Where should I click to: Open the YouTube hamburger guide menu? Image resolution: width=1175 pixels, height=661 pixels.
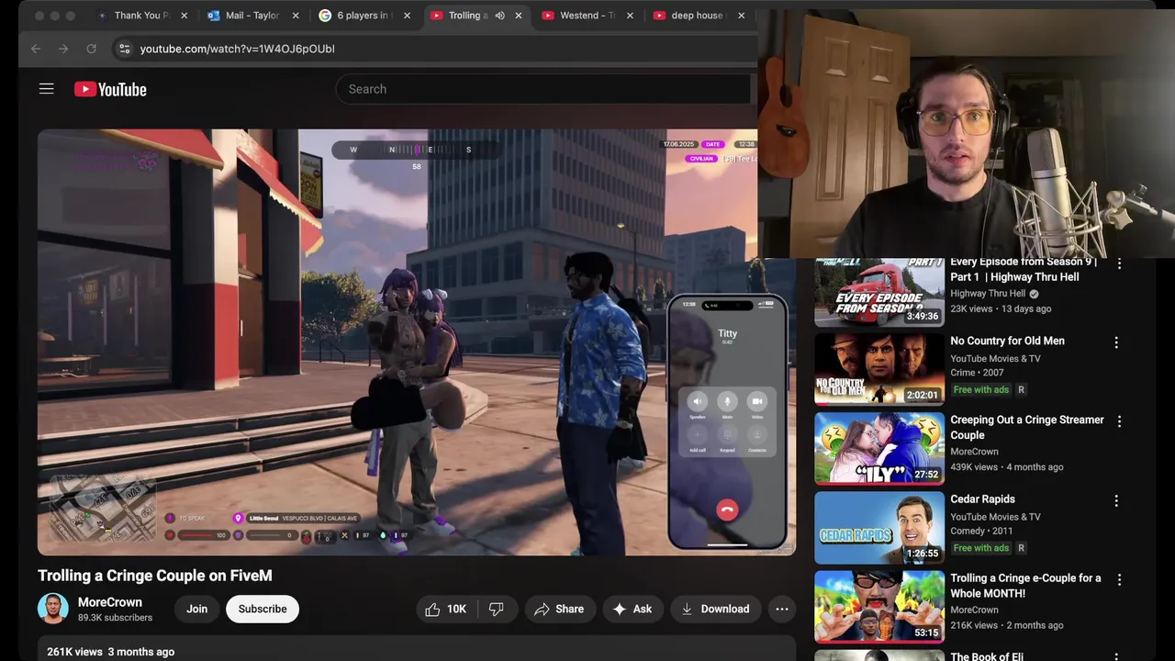(x=47, y=89)
